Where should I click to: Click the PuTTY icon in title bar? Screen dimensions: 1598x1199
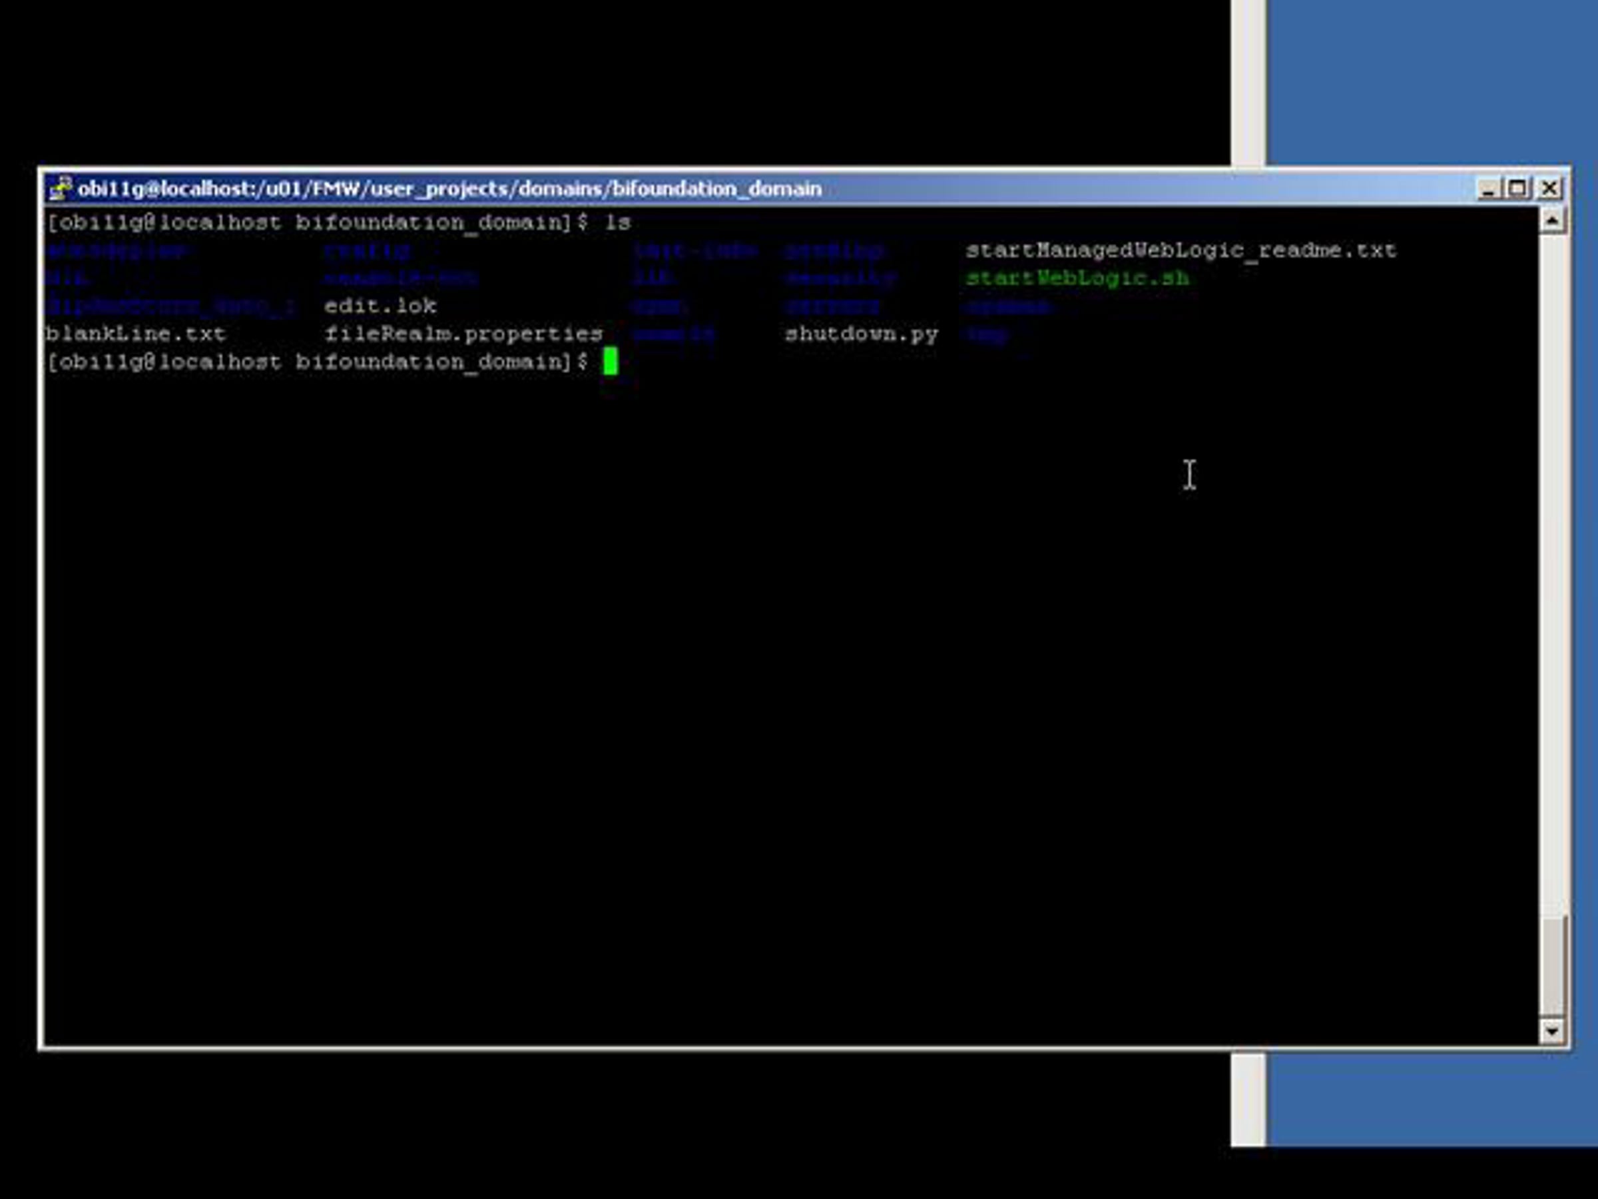click(60, 189)
